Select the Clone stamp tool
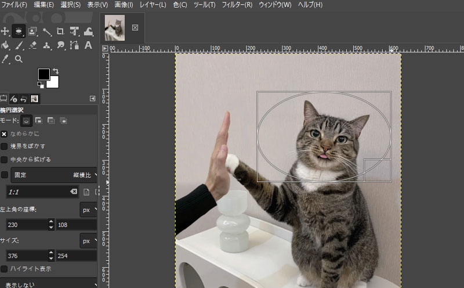 point(47,45)
